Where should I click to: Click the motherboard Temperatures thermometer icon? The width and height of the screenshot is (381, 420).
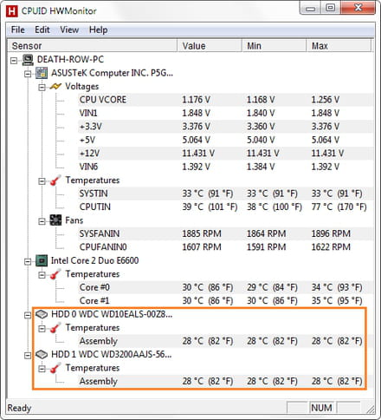coord(55,180)
